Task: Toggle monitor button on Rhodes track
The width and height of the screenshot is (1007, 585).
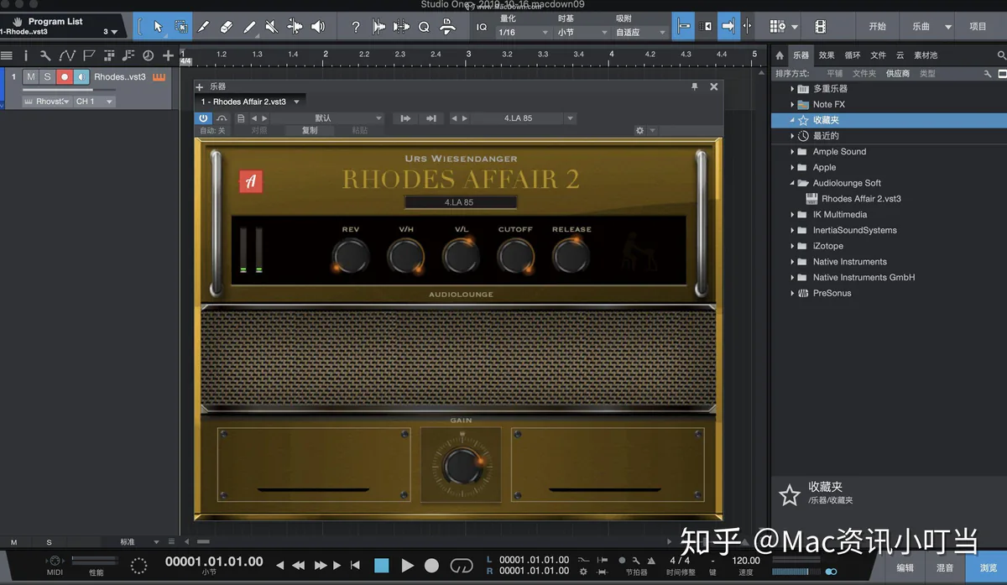Action: [81, 77]
